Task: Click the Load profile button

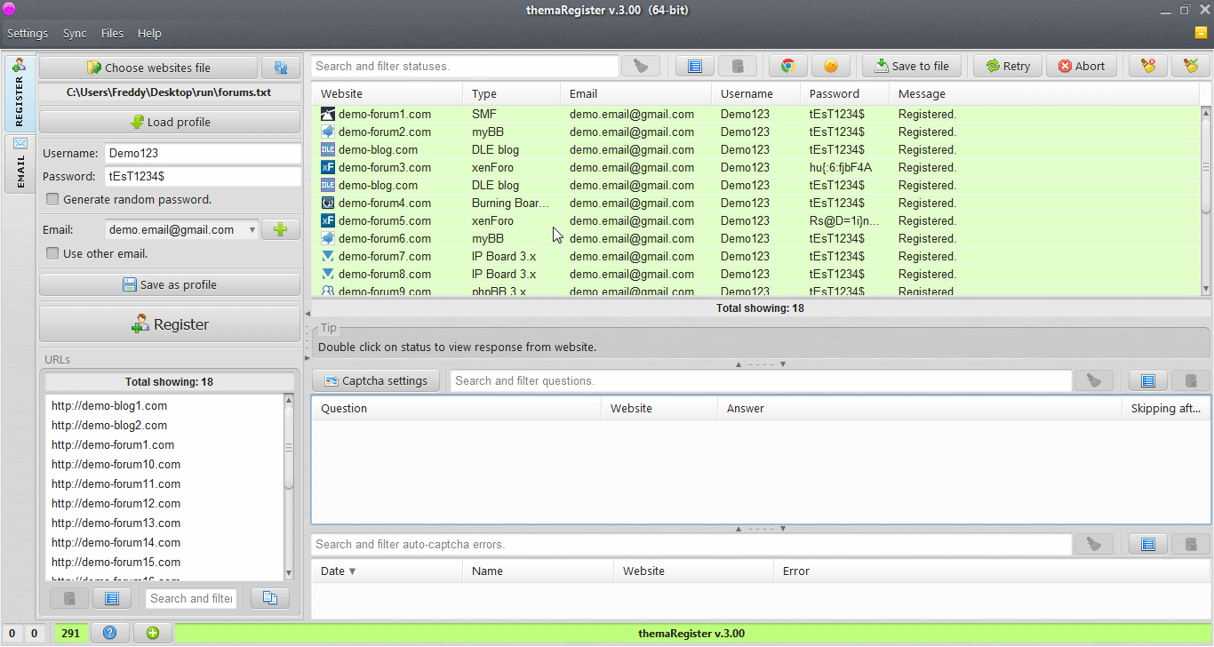Action: coord(170,122)
